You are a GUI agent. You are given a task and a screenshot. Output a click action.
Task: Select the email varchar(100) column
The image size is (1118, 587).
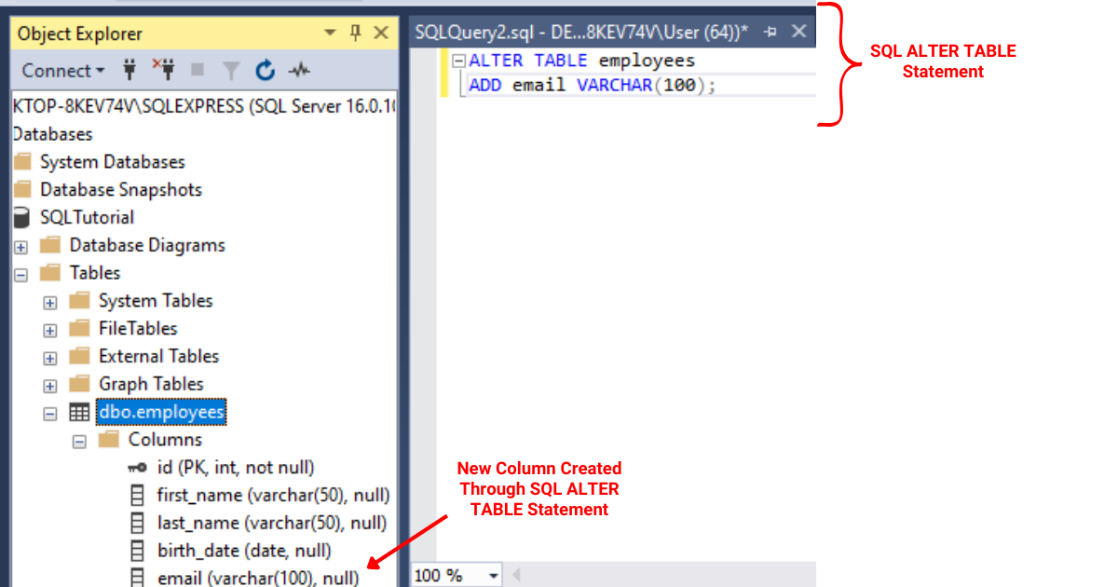(x=258, y=578)
